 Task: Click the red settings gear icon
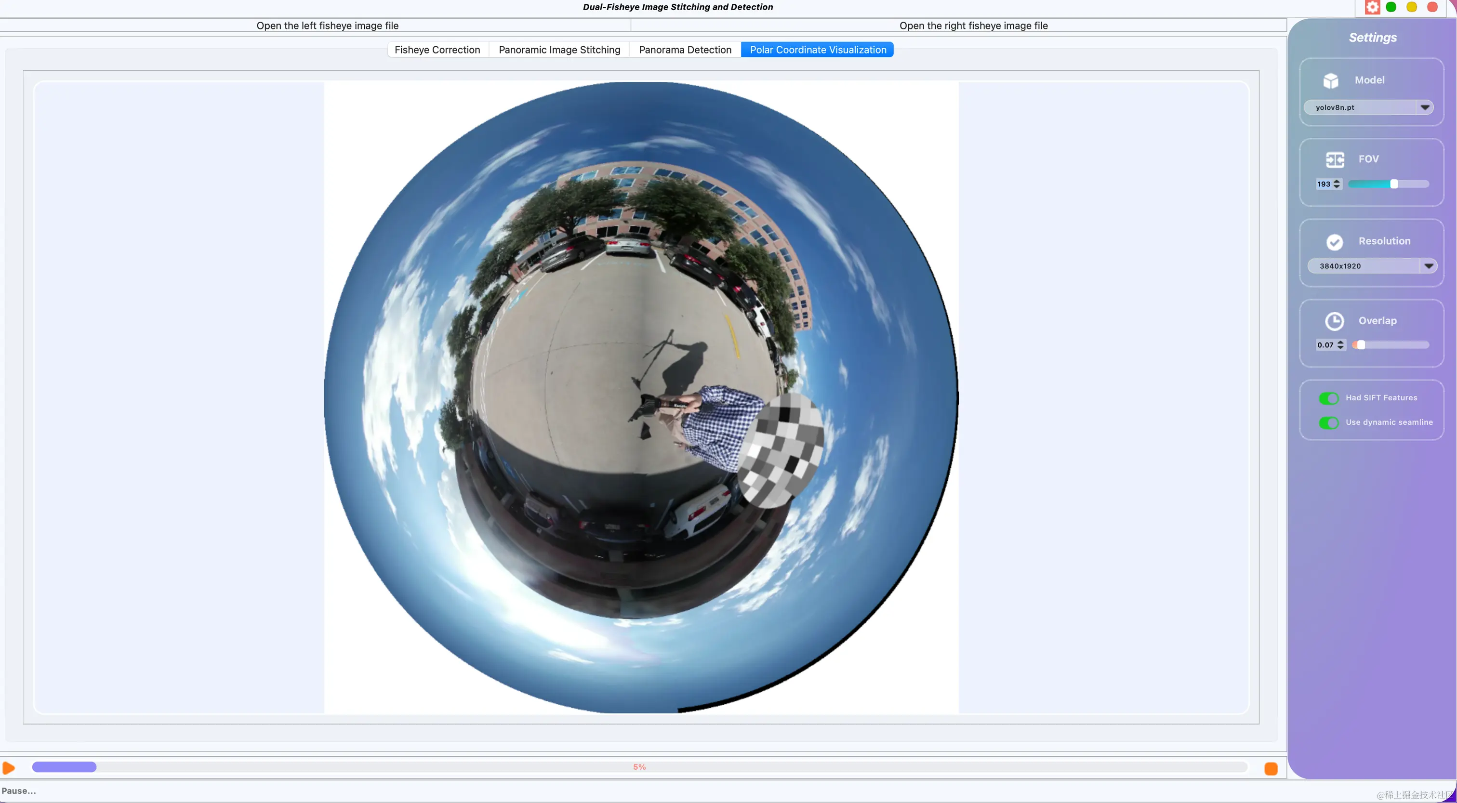(x=1372, y=7)
